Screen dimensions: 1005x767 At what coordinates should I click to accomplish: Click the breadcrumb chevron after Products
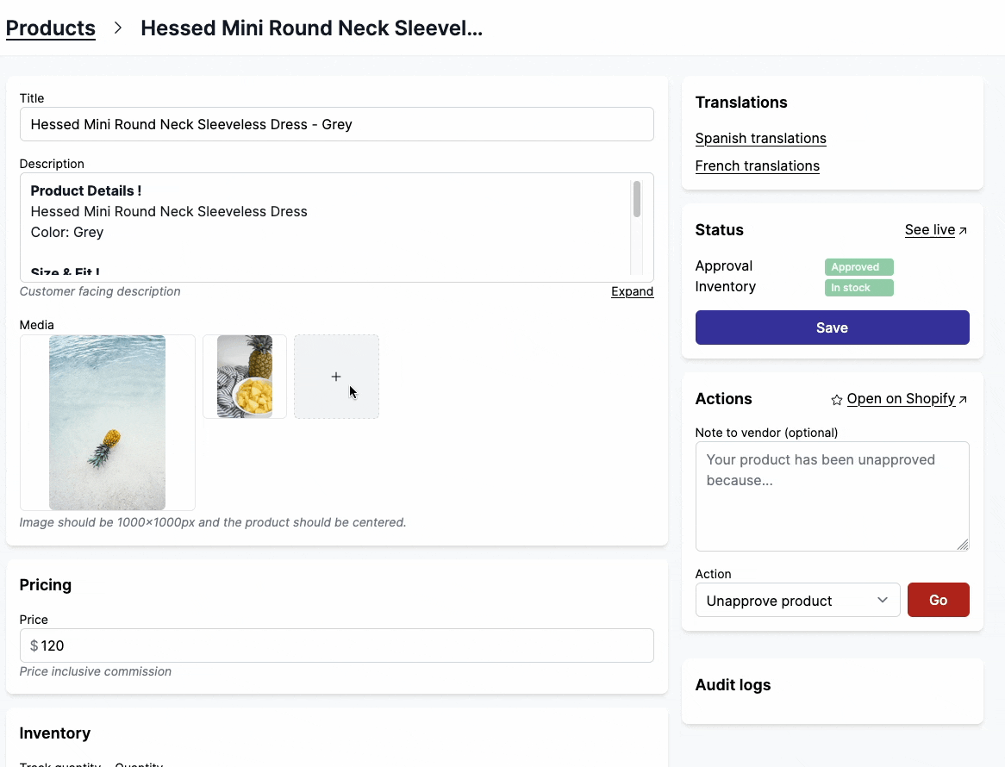tap(118, 28)
